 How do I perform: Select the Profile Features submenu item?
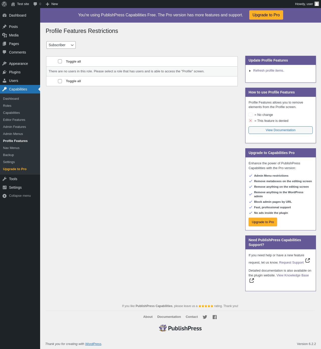[x=15, y=141]
